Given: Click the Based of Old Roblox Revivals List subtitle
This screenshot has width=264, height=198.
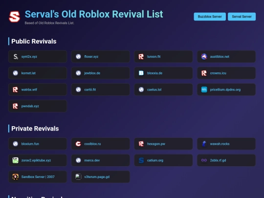Looking at the screenshot, I should click(x=49, y=23).
